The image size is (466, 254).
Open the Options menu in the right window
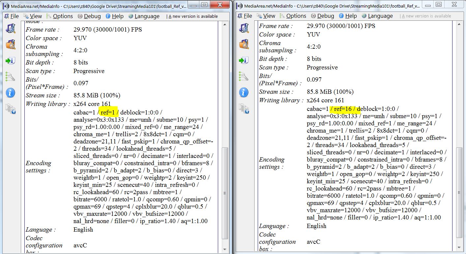(x=293, y=16)
